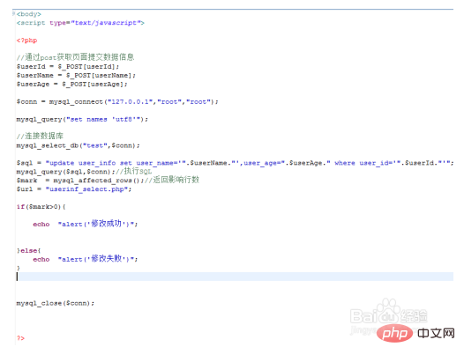Click the 中文网 text beside php logo

pos(436,333)
